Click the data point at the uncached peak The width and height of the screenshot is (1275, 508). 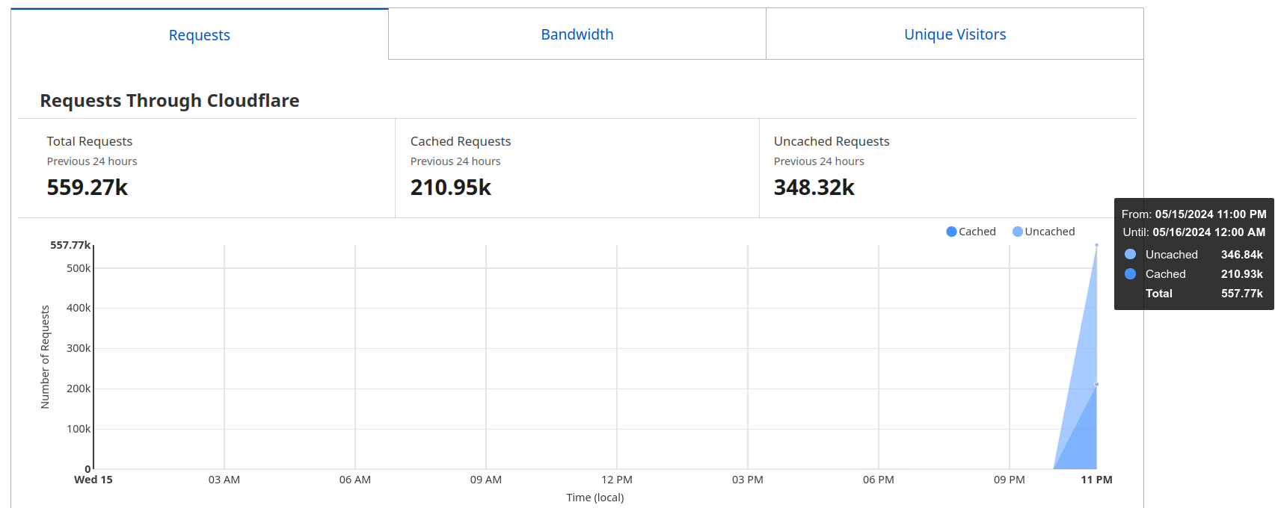(x=1096, y=245)
